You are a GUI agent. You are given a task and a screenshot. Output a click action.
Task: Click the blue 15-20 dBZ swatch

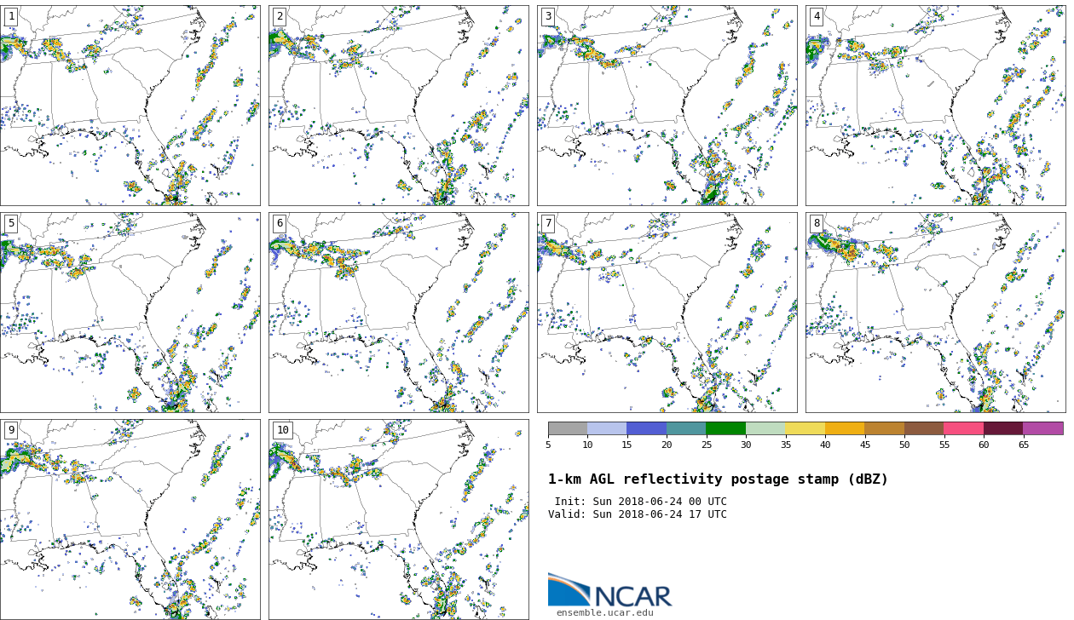point(646,428)
